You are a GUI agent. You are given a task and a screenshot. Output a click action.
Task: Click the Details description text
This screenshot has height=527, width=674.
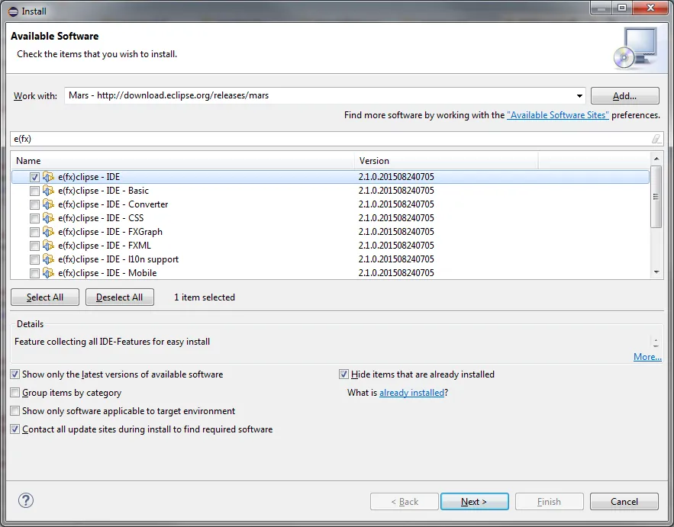click(112, 342)
